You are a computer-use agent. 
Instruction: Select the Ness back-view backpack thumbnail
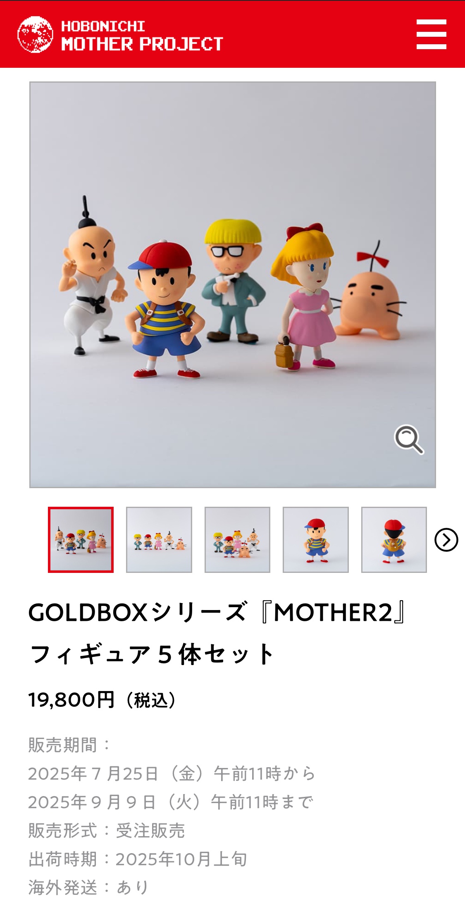tap(394, 540)
